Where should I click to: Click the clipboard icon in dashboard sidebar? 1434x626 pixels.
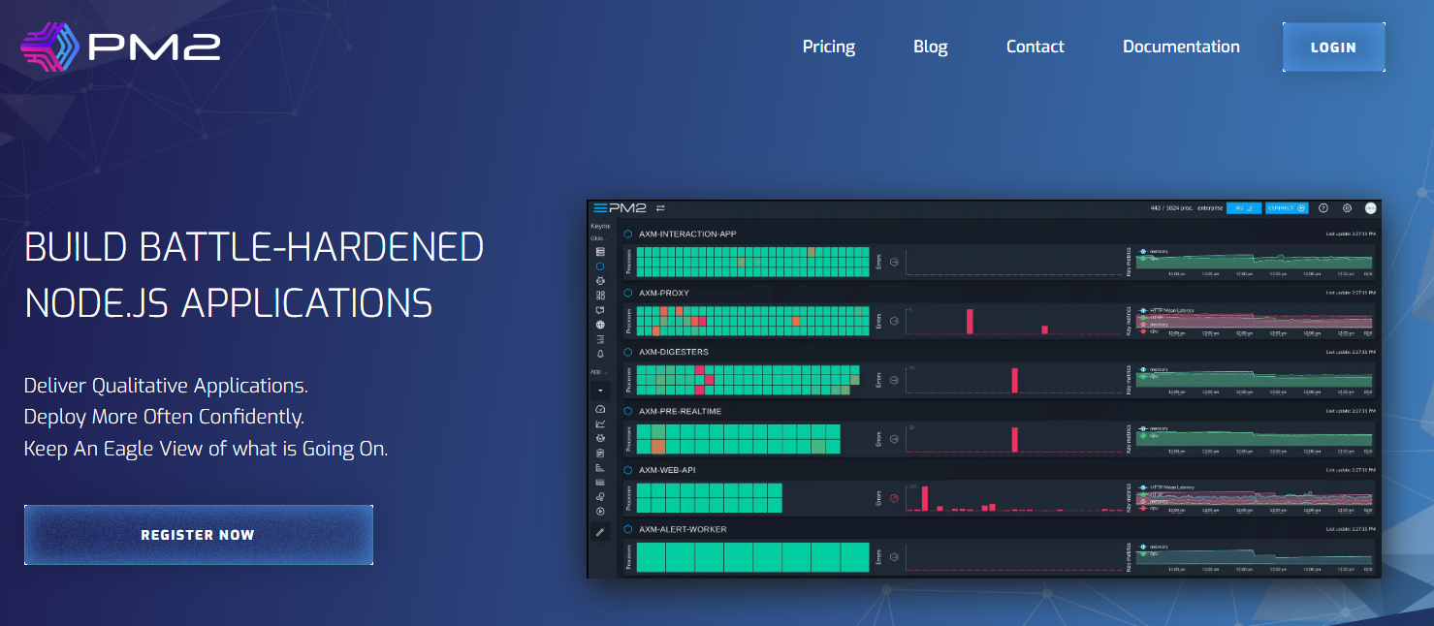(600, 453)
